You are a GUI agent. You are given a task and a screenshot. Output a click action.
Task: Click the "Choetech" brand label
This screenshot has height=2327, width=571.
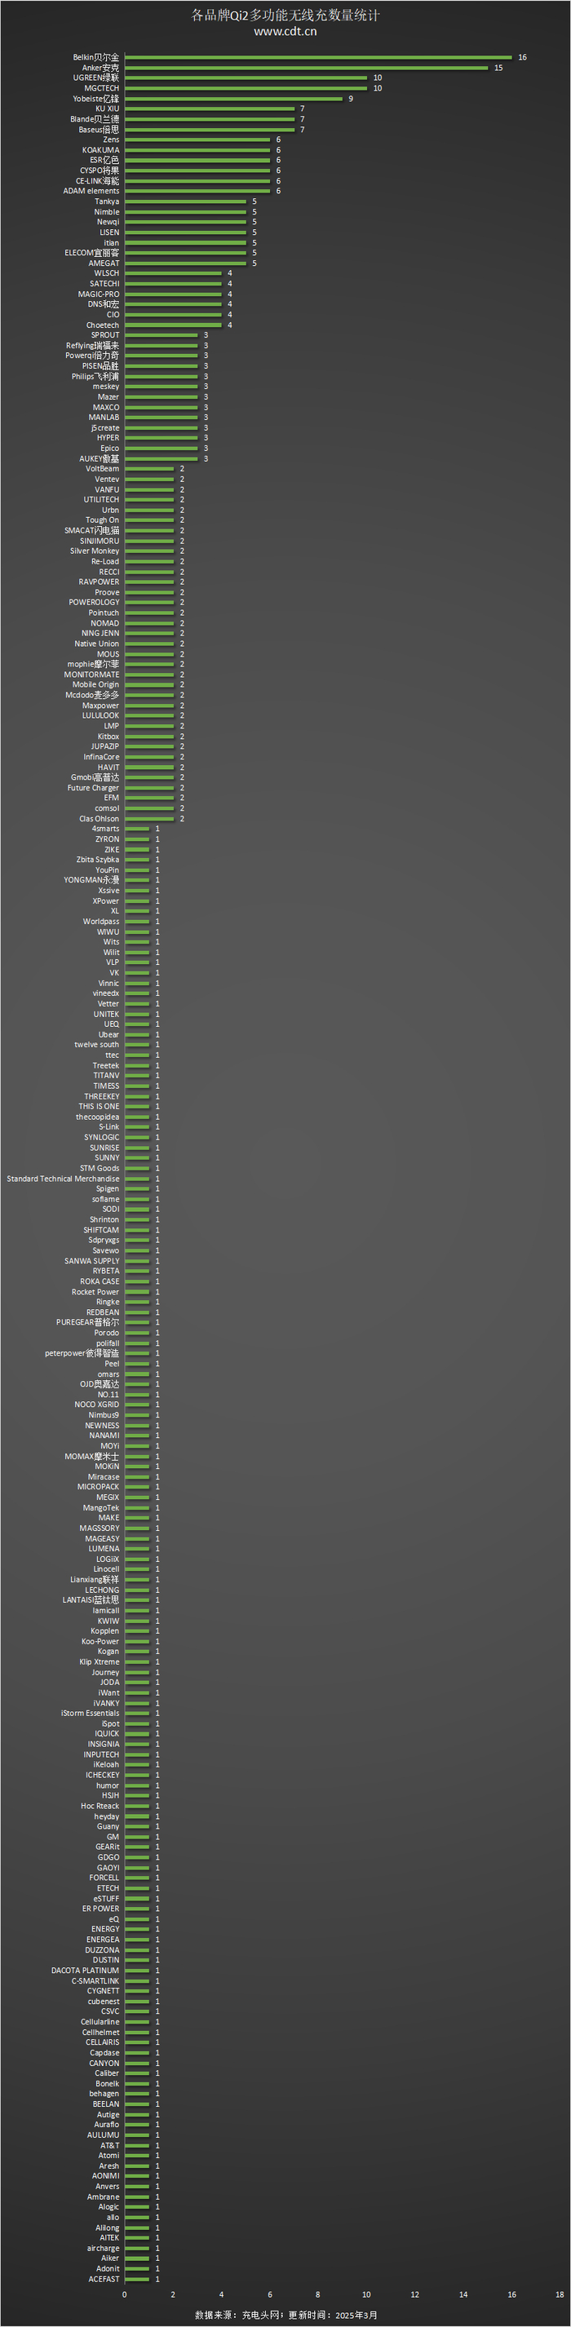(x=103, y=325)
